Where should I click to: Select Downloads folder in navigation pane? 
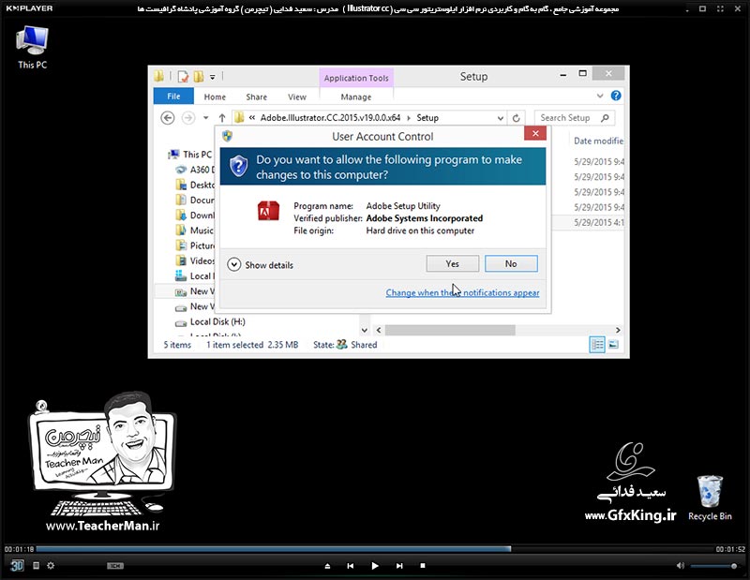(195, 216)
